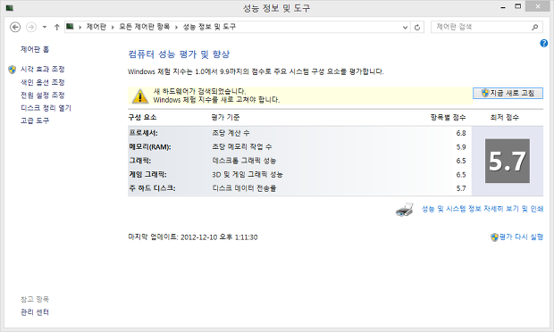
Task: Click the large 5.7 base score tile
Action: click(x=508, y=161)
